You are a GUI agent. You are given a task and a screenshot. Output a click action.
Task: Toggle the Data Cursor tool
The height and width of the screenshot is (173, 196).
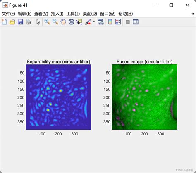79,22
